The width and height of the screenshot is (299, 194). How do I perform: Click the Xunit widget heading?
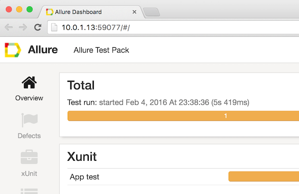[82, 157]
